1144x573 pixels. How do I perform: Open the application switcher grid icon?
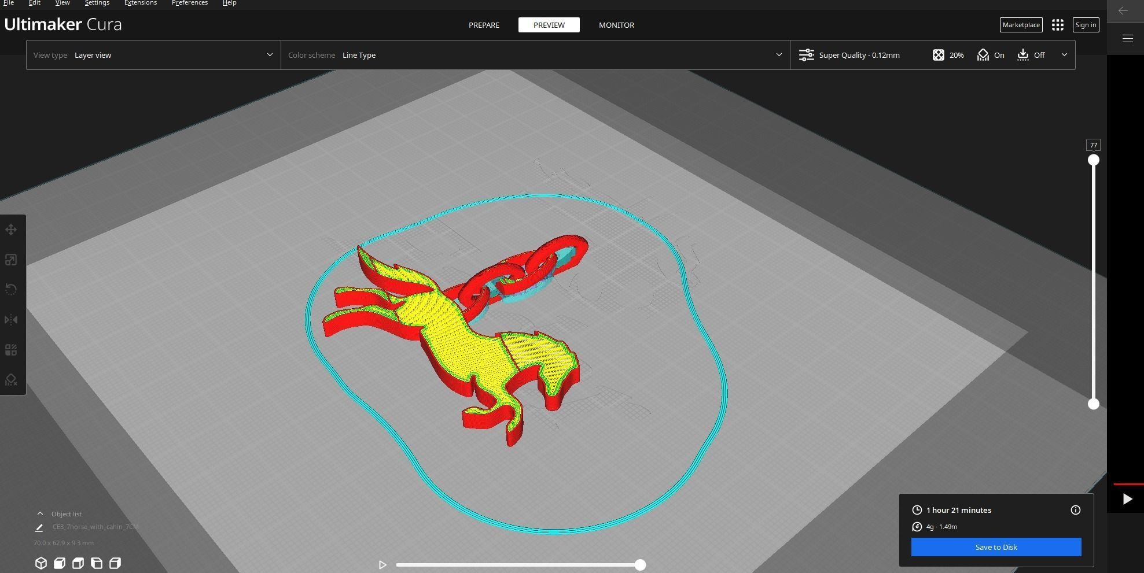pos(1058,25)
